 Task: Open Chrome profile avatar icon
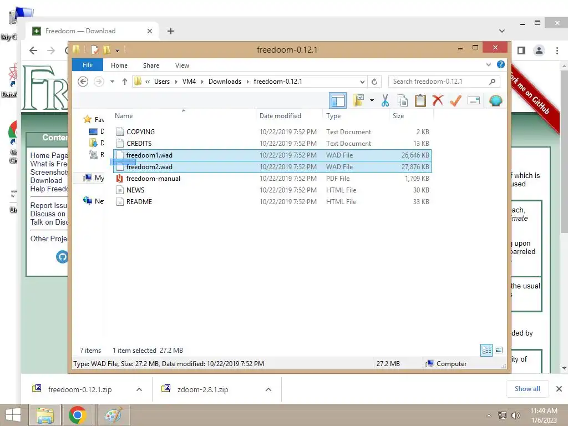(x=539, y=50)
